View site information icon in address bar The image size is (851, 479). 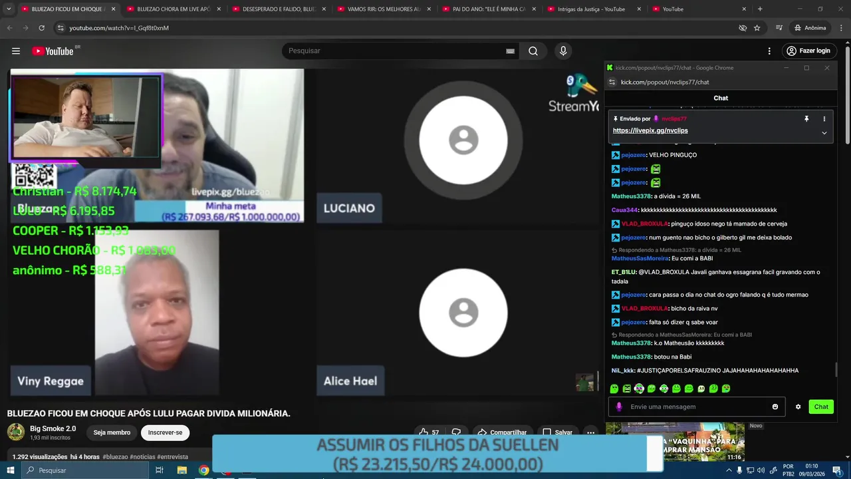[61, 28]
